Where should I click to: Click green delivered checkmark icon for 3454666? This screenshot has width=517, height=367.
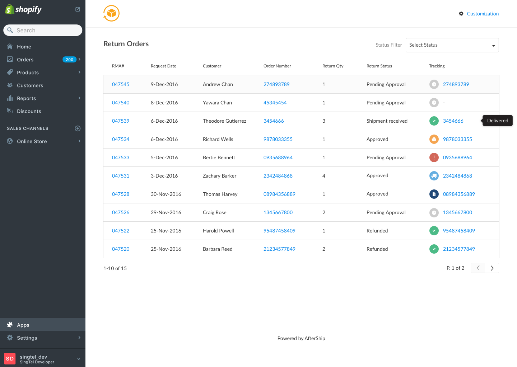tap(434, 121)
